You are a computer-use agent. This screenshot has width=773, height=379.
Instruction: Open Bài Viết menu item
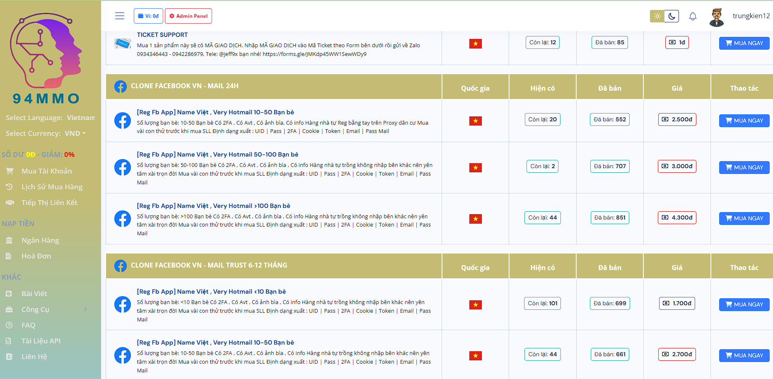(34, 294)
